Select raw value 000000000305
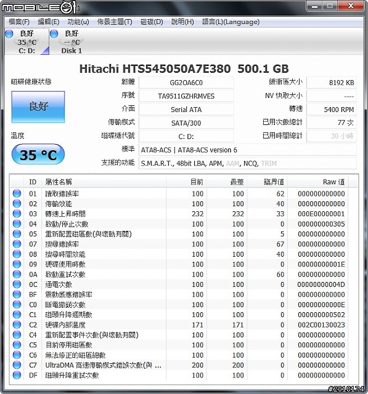368x394 pixels. coord(321,224)
